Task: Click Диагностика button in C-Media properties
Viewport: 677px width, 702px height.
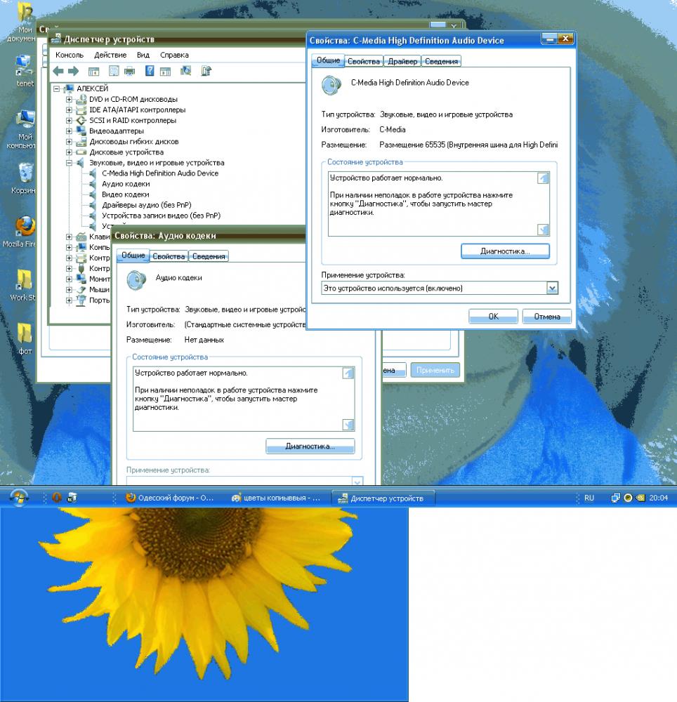Action: point(504,251)
